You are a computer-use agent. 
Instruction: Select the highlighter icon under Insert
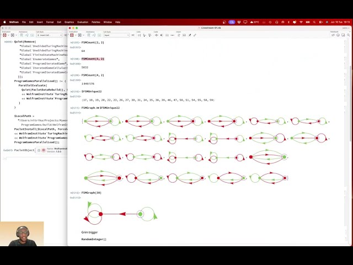tap(195, 35)
